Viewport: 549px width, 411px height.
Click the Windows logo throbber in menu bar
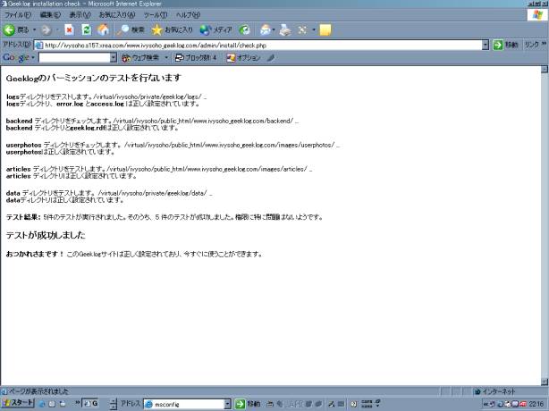[537, 14]
